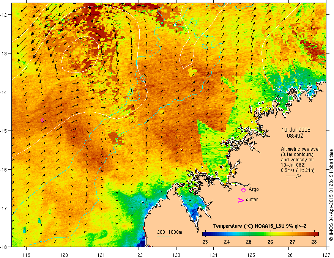Click the 'Temperature (°C) NOAA15_L3U 9% ql>=2' title
This screenshot has height=258, width=334.
click(260, 226)
